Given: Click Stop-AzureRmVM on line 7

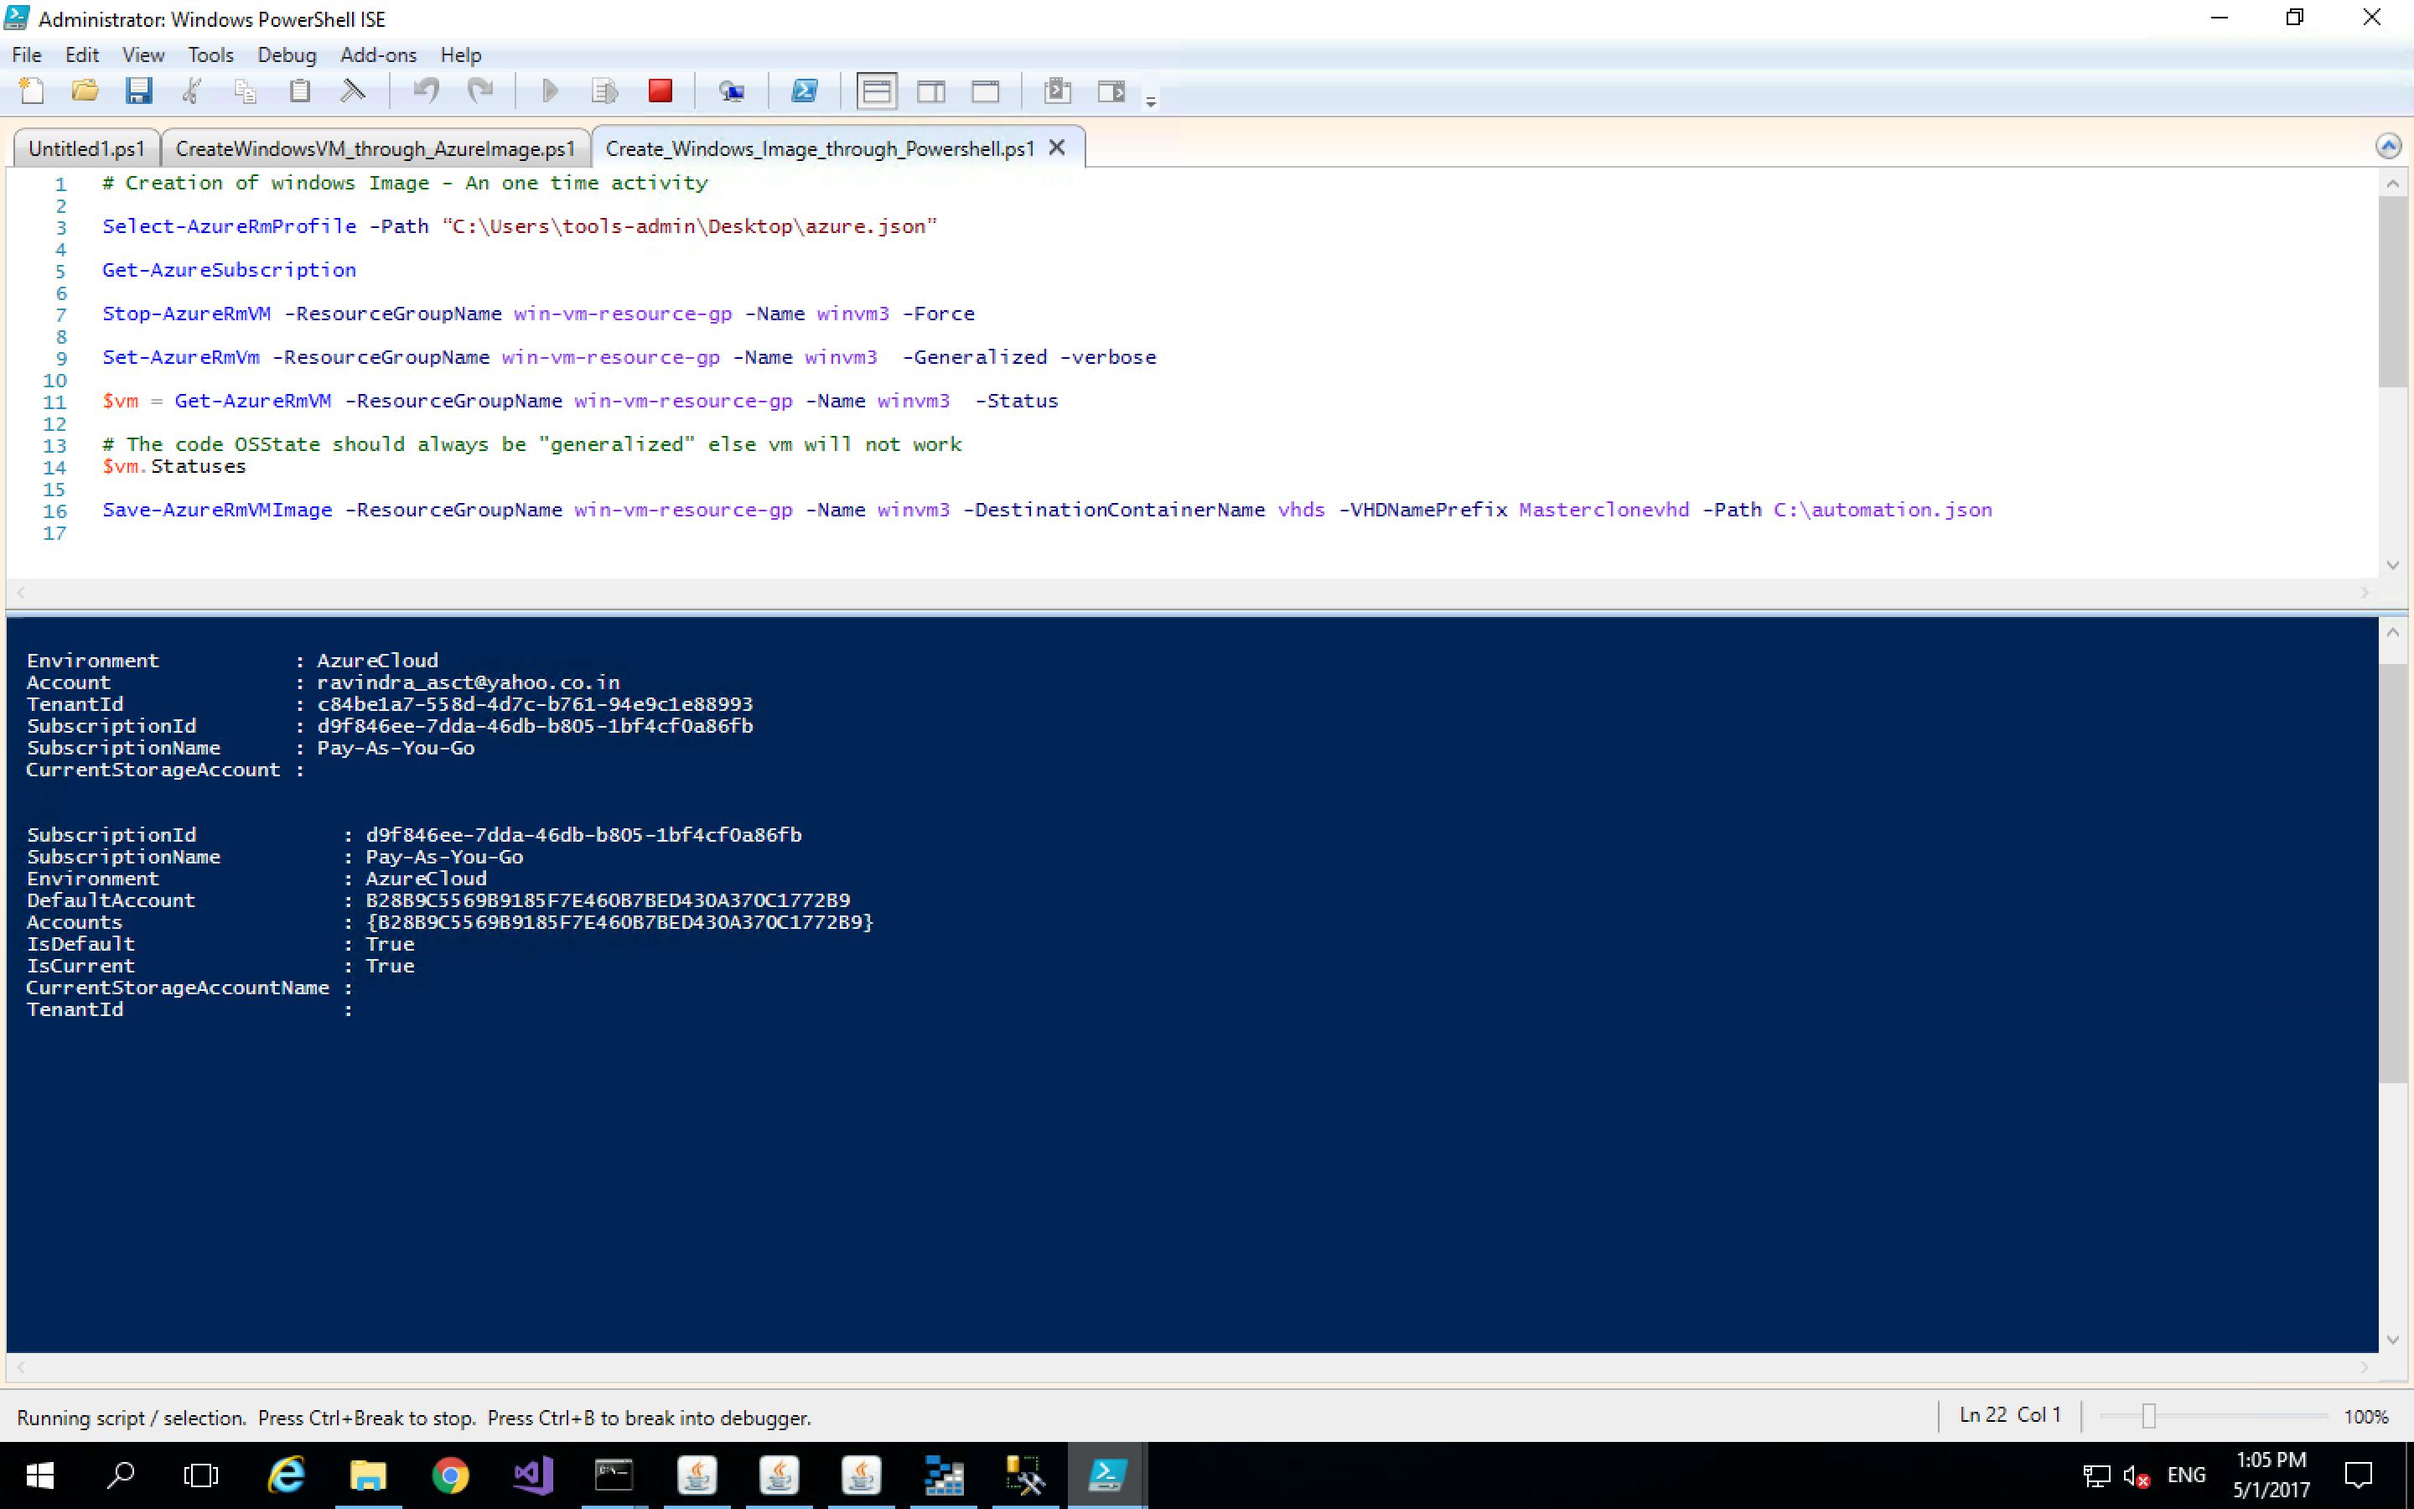Looking at the screenshot, I should (187, 314).
